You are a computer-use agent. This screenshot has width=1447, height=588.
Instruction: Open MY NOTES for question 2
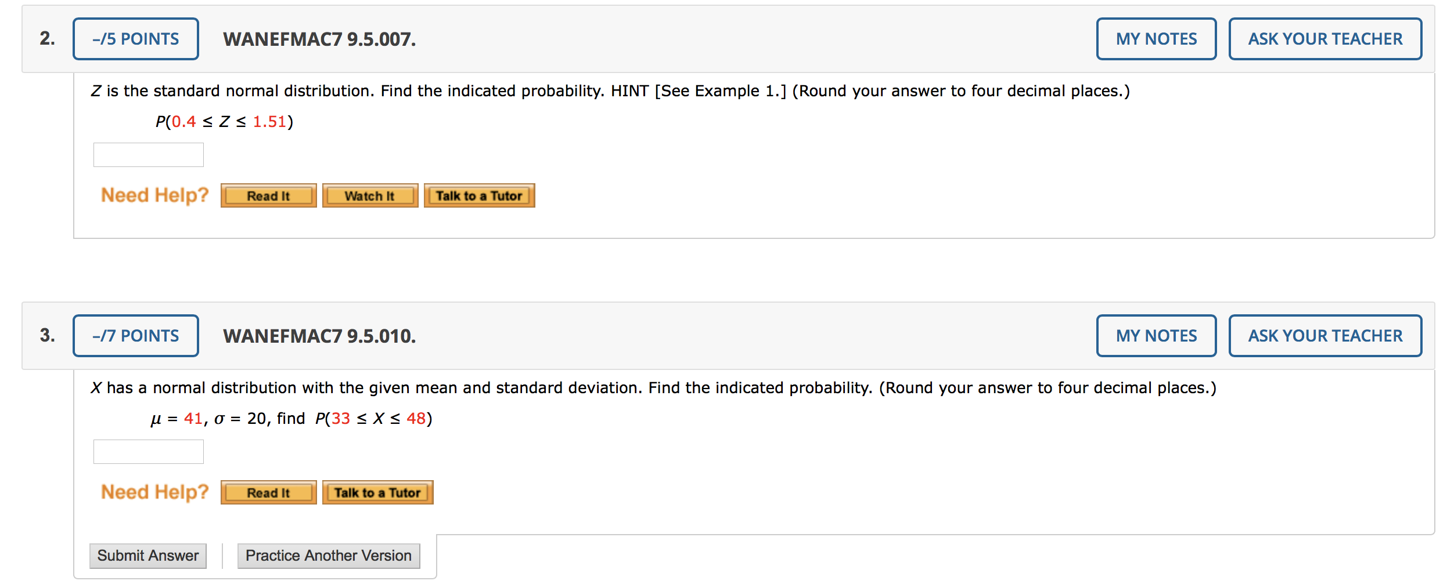(x=1156, y=38)
